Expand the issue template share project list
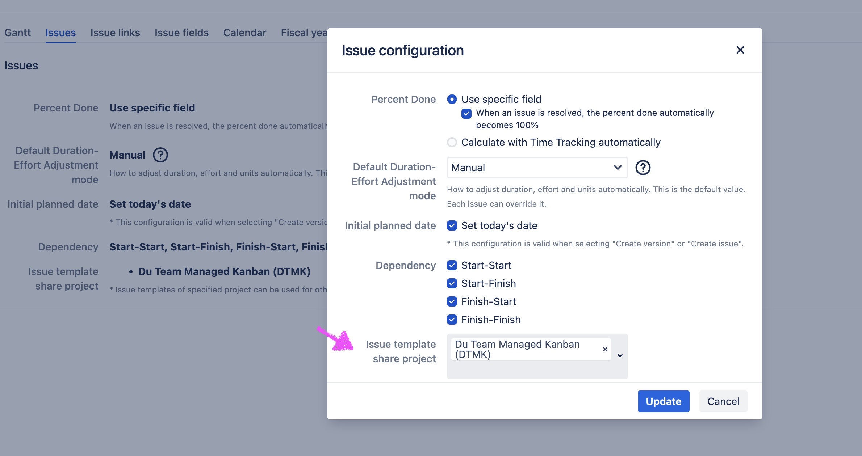The height and width of the screenshot is (456, 862). [620, 356]
